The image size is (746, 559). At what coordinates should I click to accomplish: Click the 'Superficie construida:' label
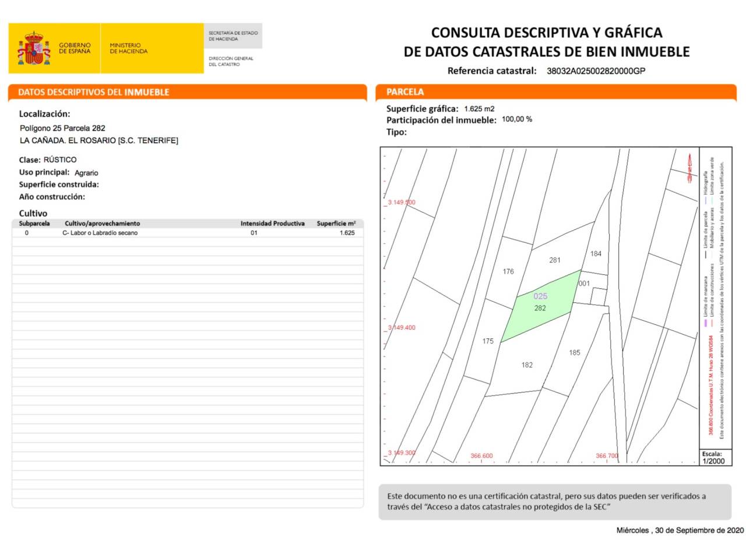click(x=59, y=185)
